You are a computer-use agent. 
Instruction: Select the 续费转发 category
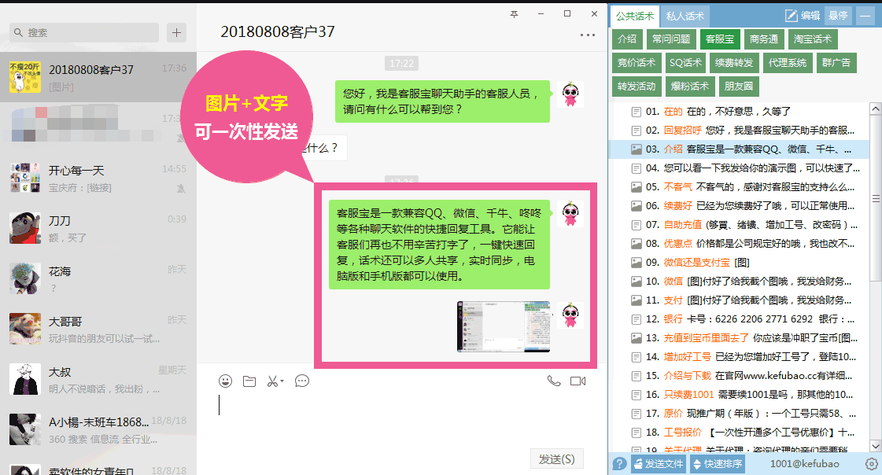point(734,62)
